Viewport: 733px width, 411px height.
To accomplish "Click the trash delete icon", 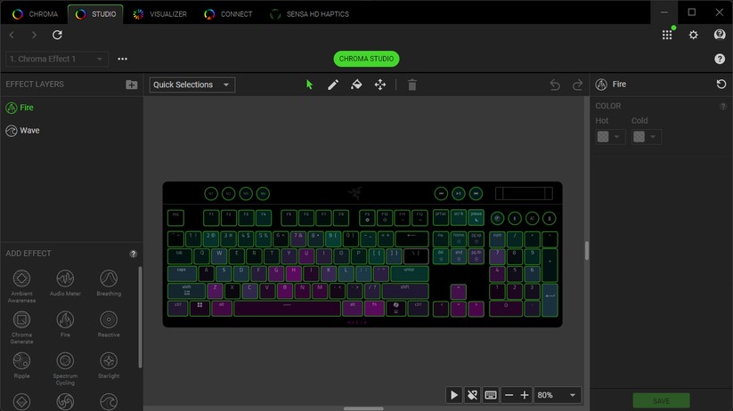I will point(411,85).
